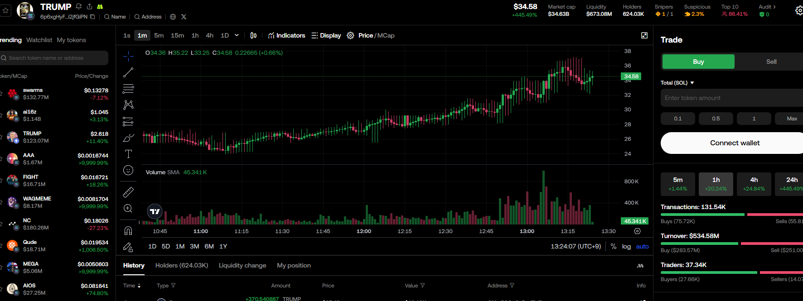Toggle percent scale on chart

tap(614, 246)
